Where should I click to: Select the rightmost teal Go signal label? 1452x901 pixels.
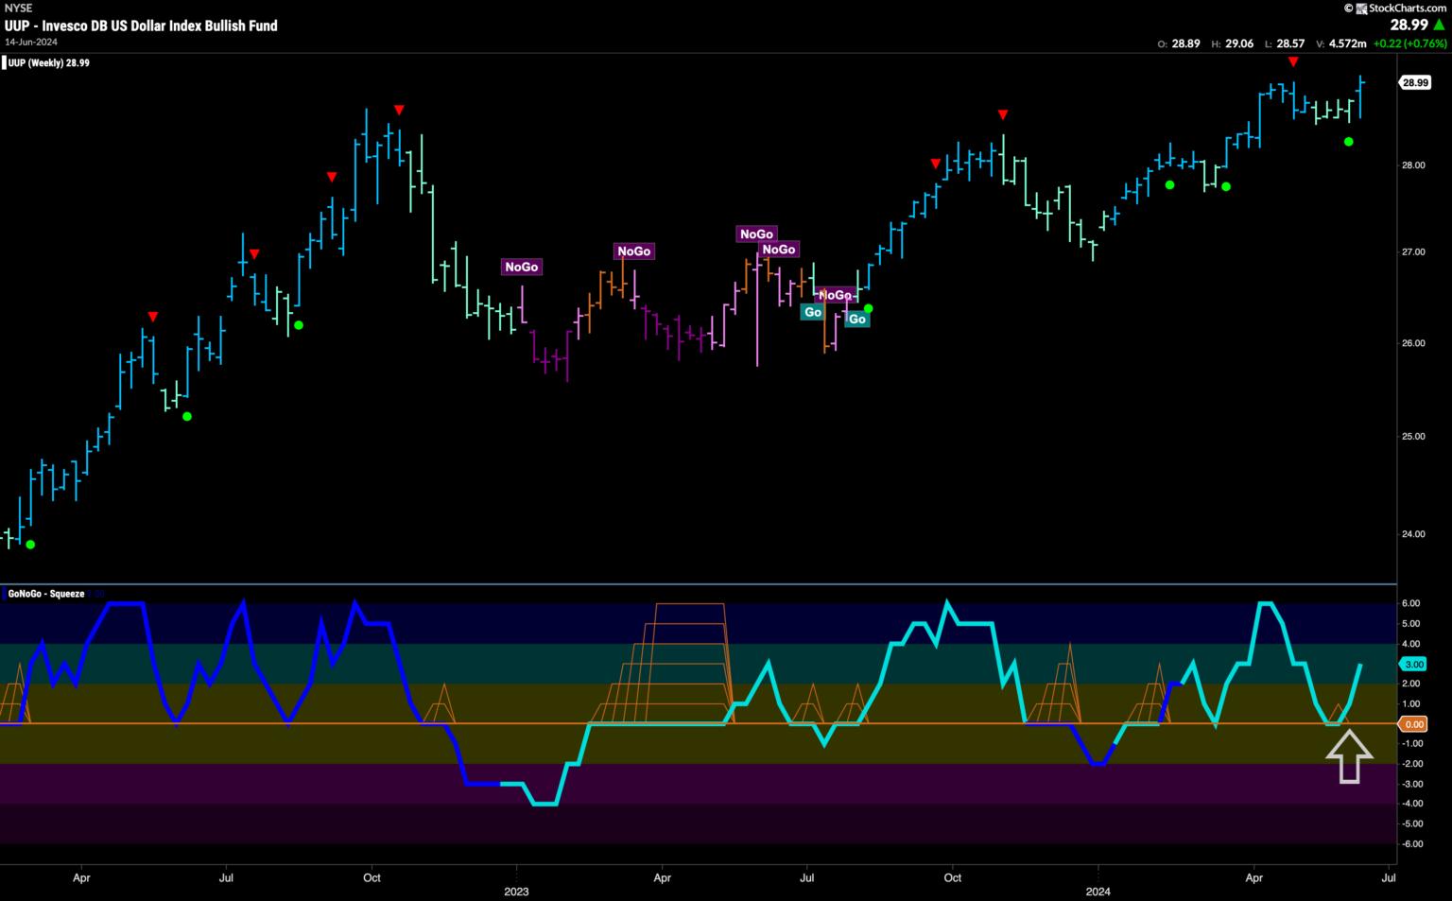click(856, 320)
